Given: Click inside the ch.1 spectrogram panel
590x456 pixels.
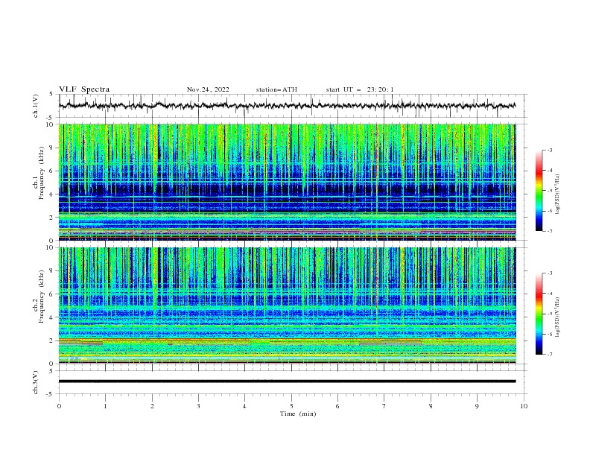Looking at the screenshot, I should point(287,182).
